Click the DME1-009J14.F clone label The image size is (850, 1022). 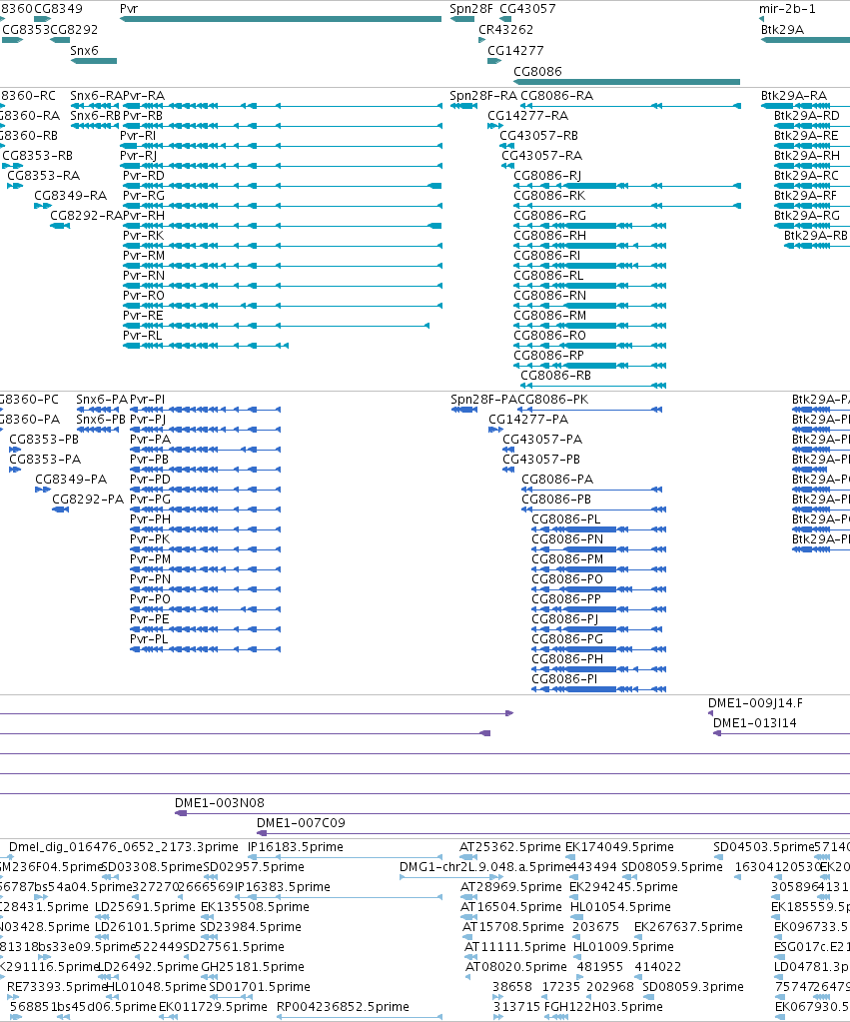point(755,704)
